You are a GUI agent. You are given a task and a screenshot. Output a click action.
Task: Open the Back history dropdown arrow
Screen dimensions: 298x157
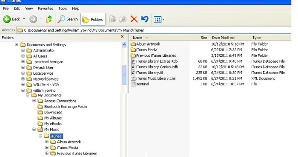click(x=24, y=19)
